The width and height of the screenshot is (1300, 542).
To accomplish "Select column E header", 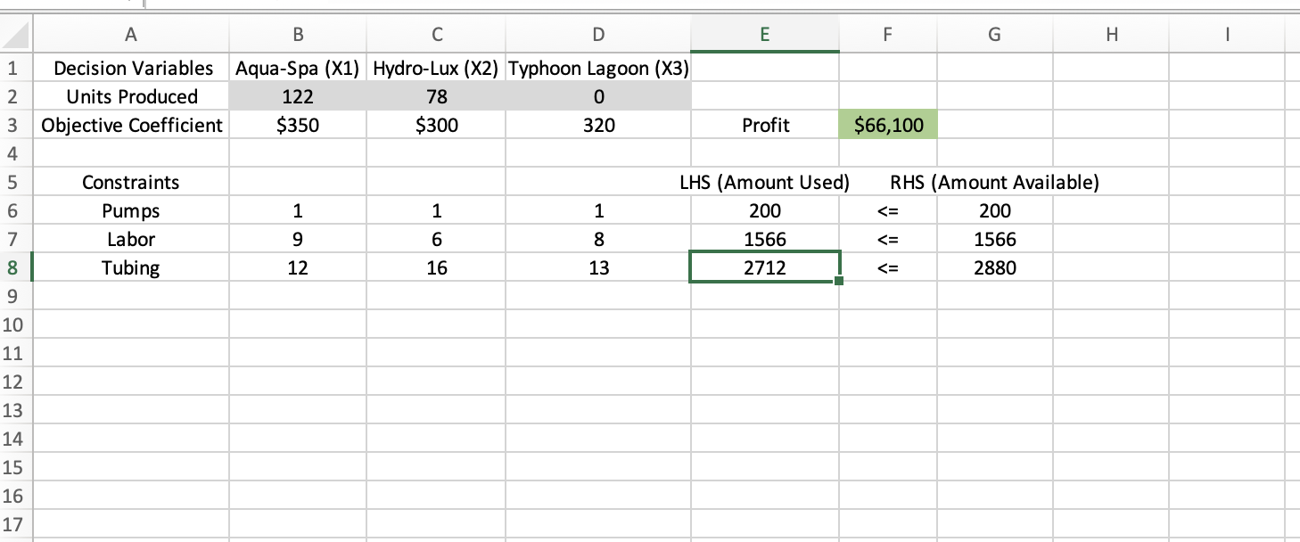I will (x=764, y=34).
